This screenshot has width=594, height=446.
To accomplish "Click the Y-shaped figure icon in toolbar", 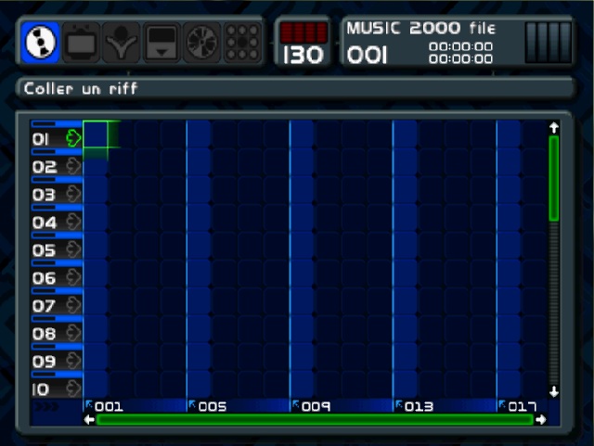I will pyautogui.click(x=123, y=43).
